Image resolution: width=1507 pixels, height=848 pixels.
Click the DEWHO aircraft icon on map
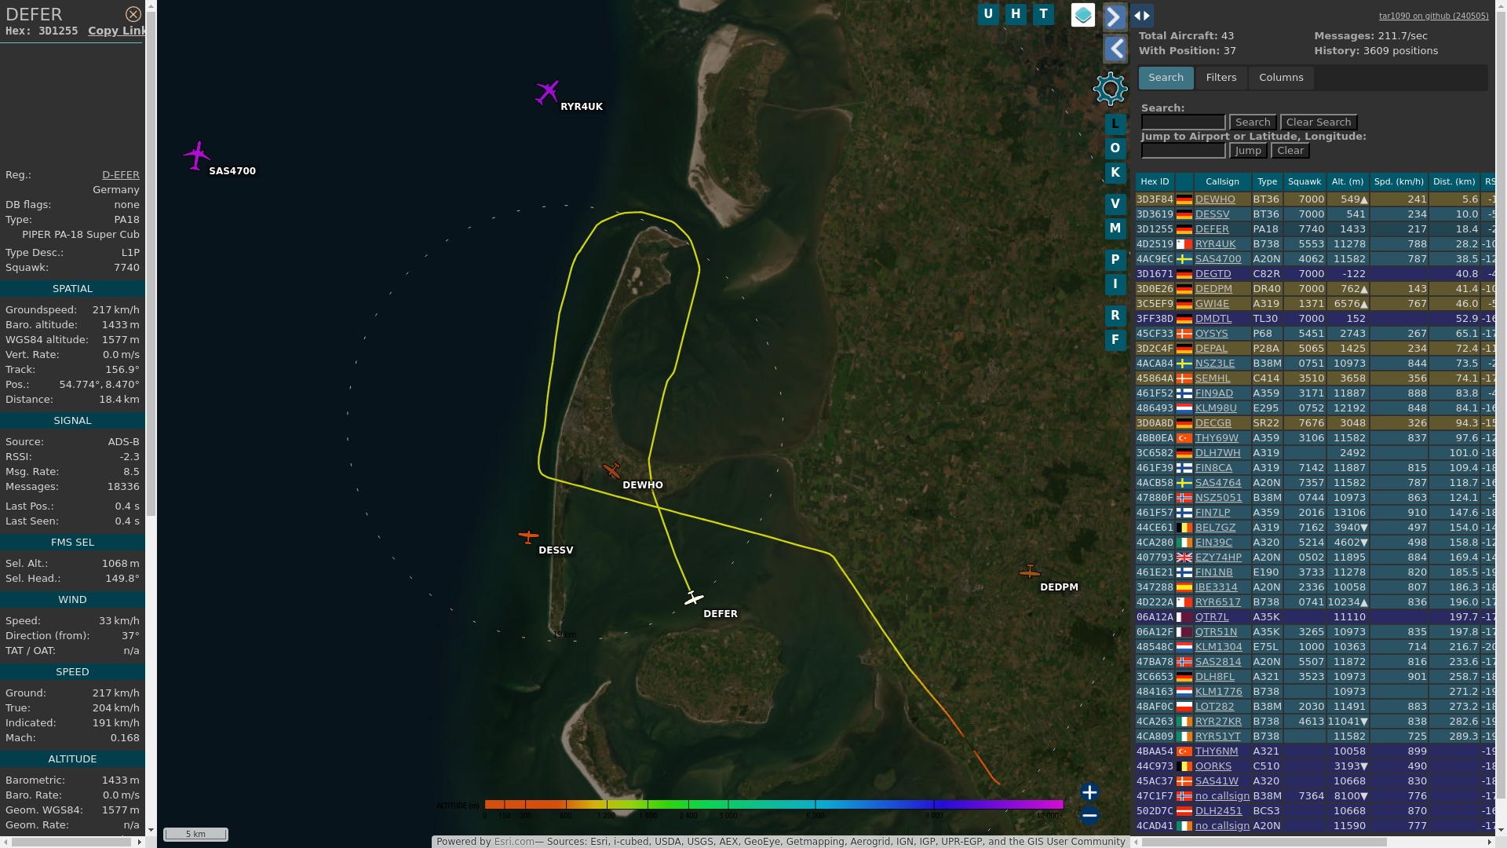[x=611, y=470]
